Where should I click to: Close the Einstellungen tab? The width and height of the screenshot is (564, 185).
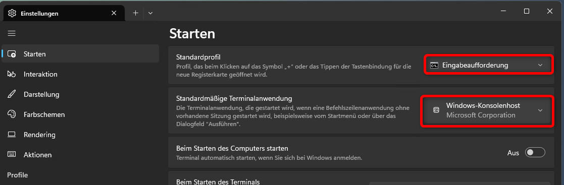click(114, 13)
